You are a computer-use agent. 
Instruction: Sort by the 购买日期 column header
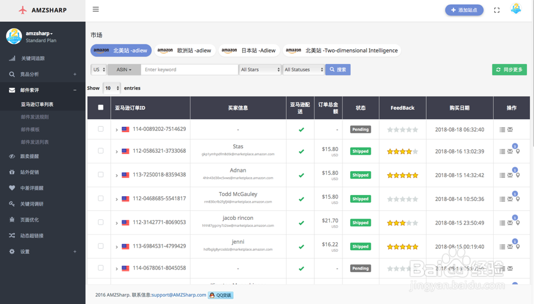(x=459, y=108)
